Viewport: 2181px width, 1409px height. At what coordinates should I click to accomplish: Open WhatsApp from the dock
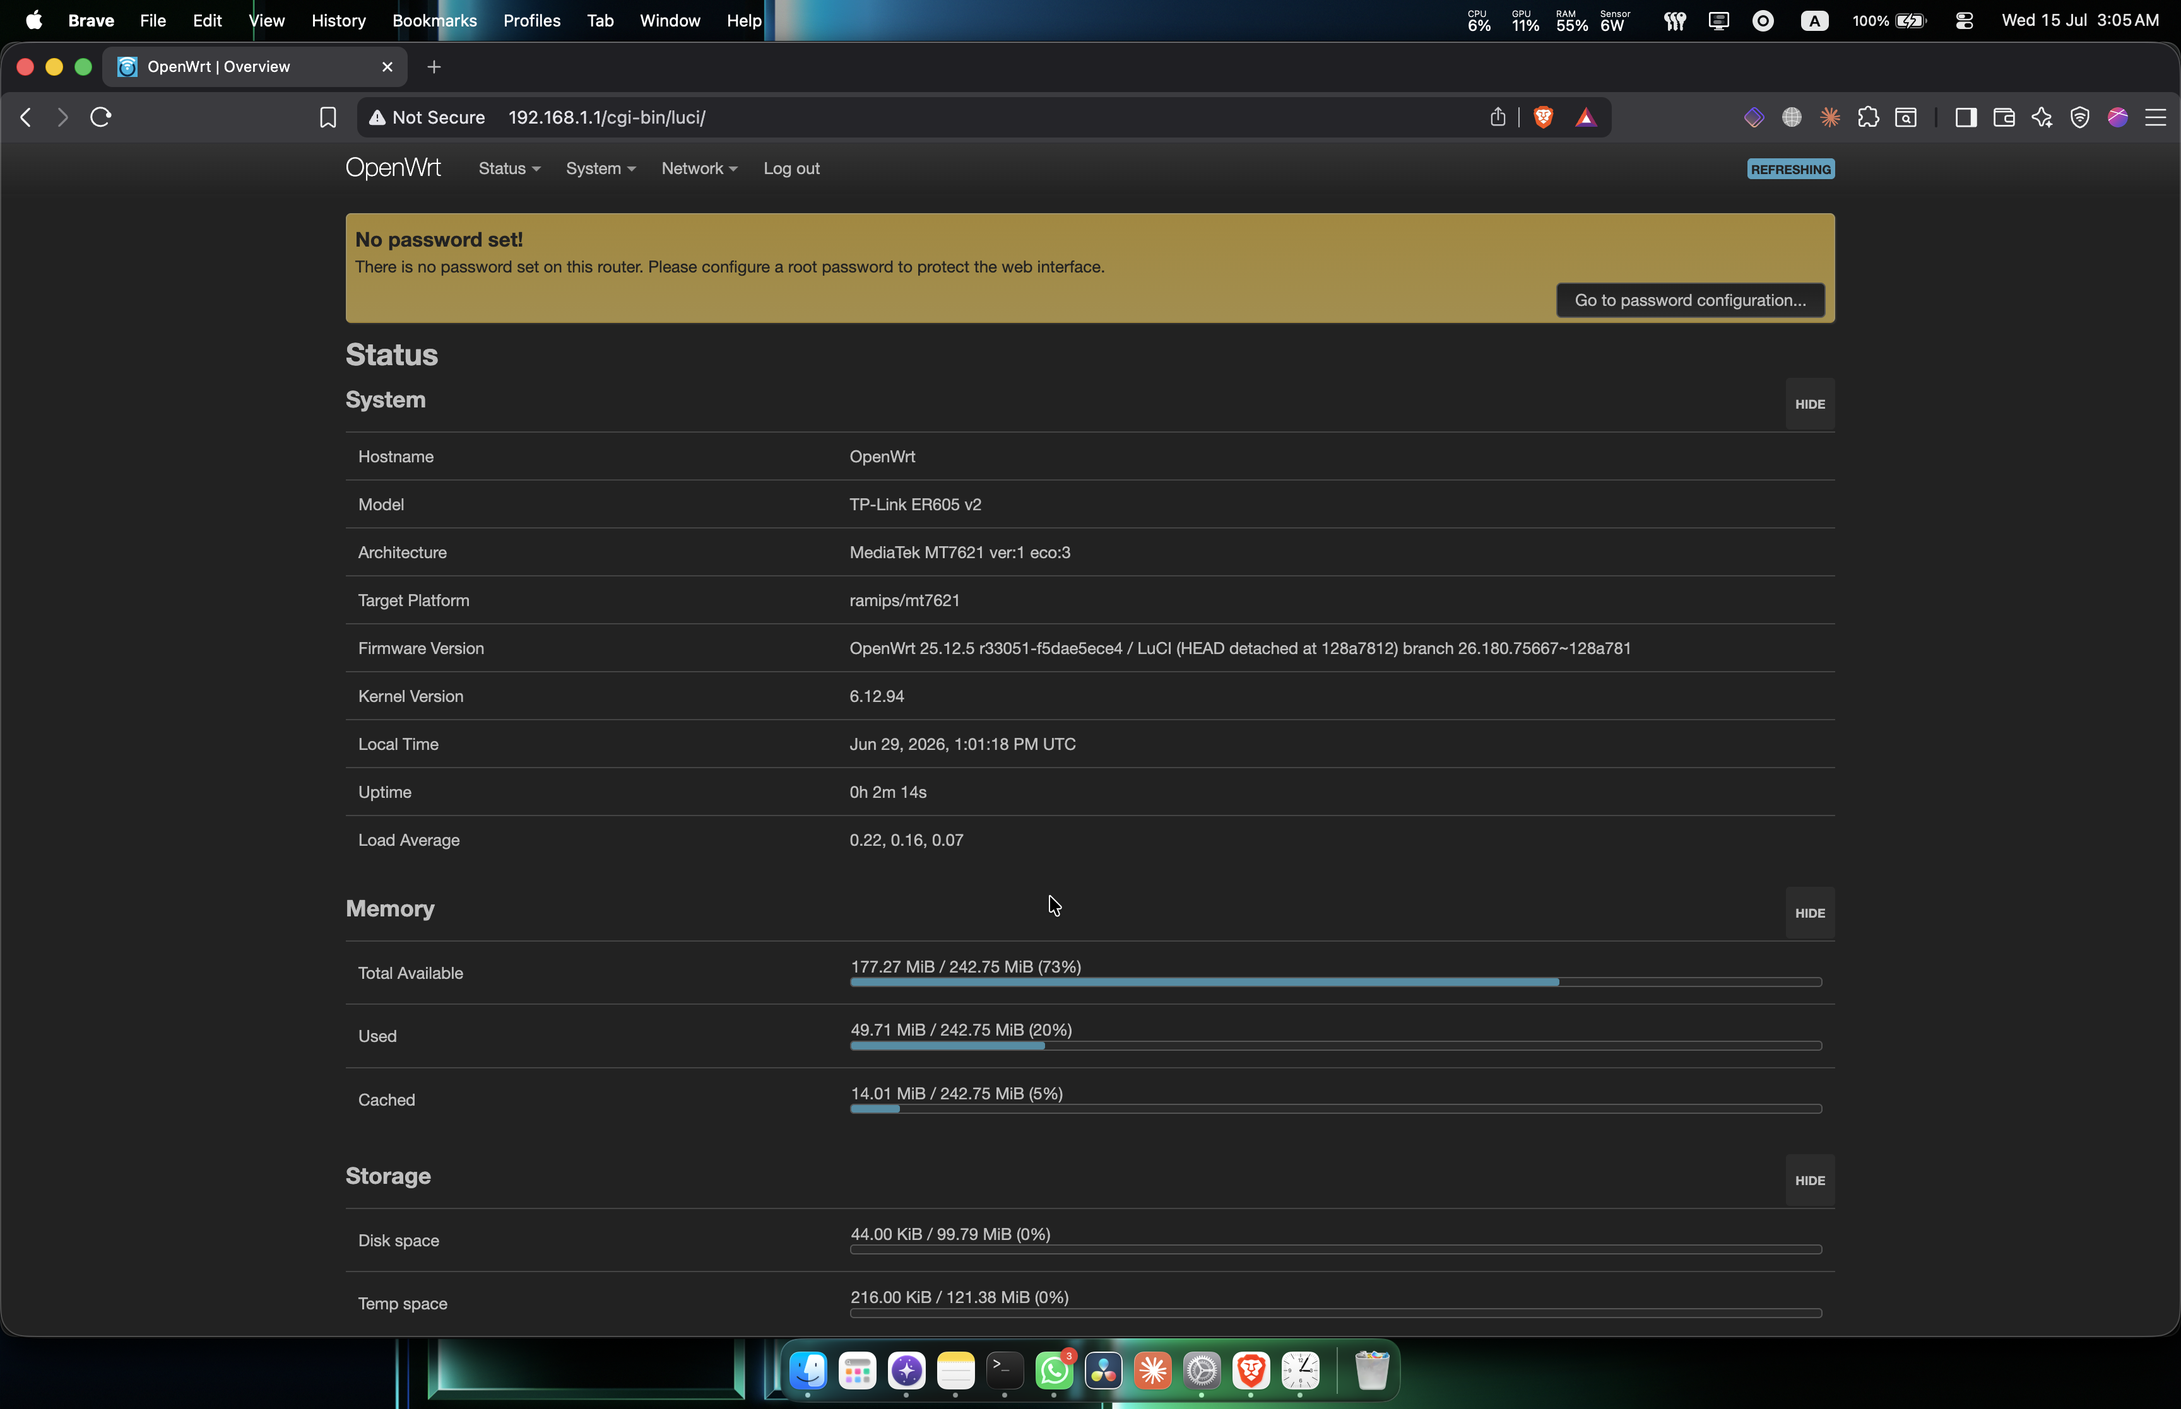click(1055, 1371)
